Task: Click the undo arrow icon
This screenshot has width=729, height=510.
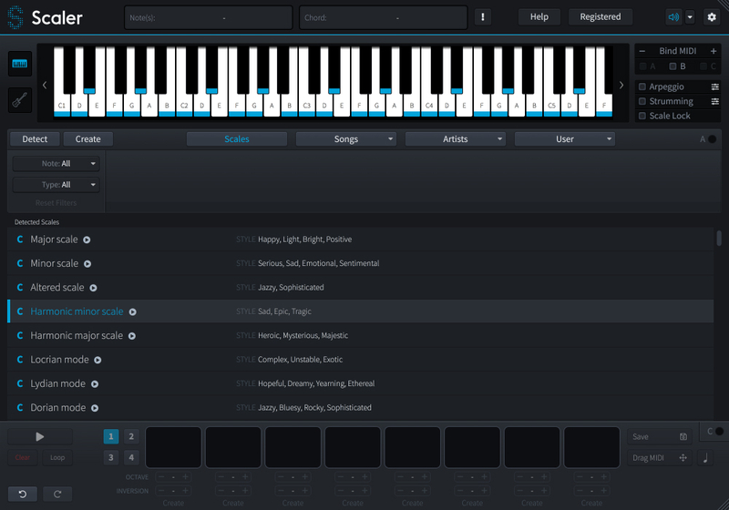Action: click(x=23, y=494)
